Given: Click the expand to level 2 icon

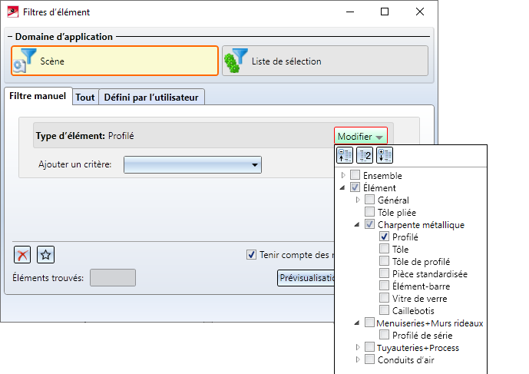Looking at the screenshot, I should tap(365, 156).
